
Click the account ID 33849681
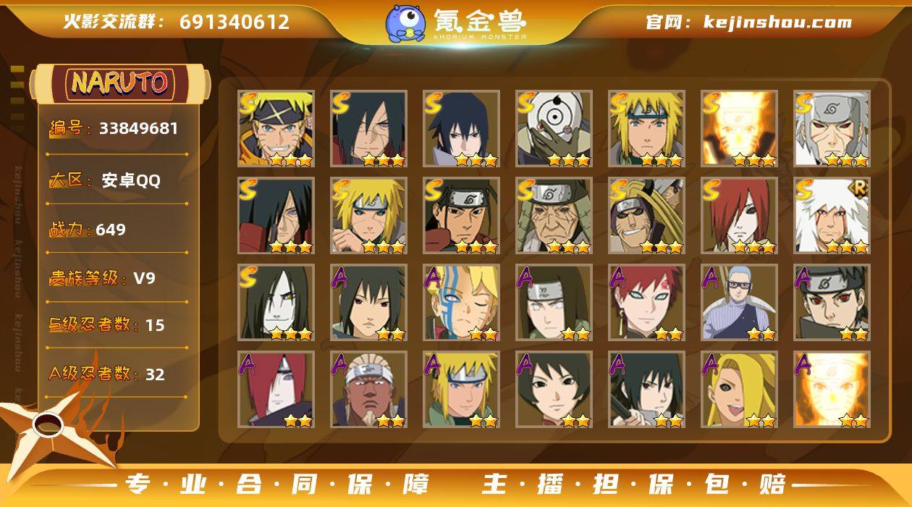tap(138, 129)
